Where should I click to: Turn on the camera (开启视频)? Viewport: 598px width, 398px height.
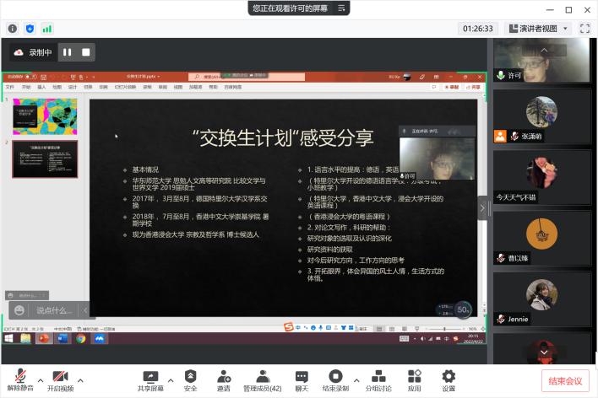point(60,377)
